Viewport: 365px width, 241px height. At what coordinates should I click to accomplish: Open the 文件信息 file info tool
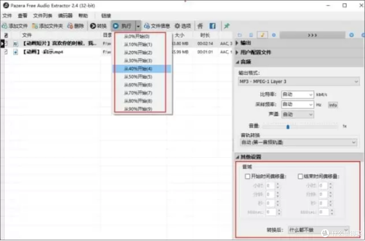[157, 26]
